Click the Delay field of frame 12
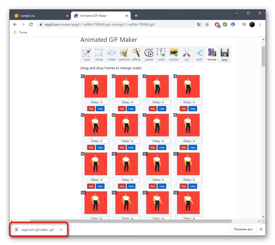The height and width of the screenshot is (245, 275). pyautogui.click(x=197, y=180)
